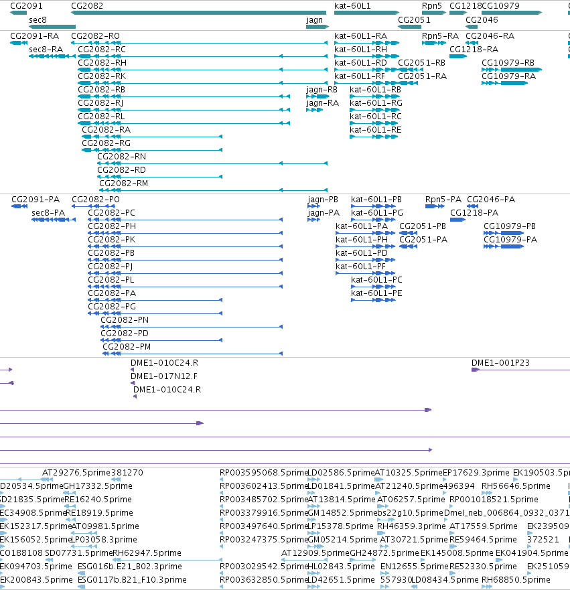570x590 pixels.
Task: Select the kat-60L1 gene label
Action: 352,6
